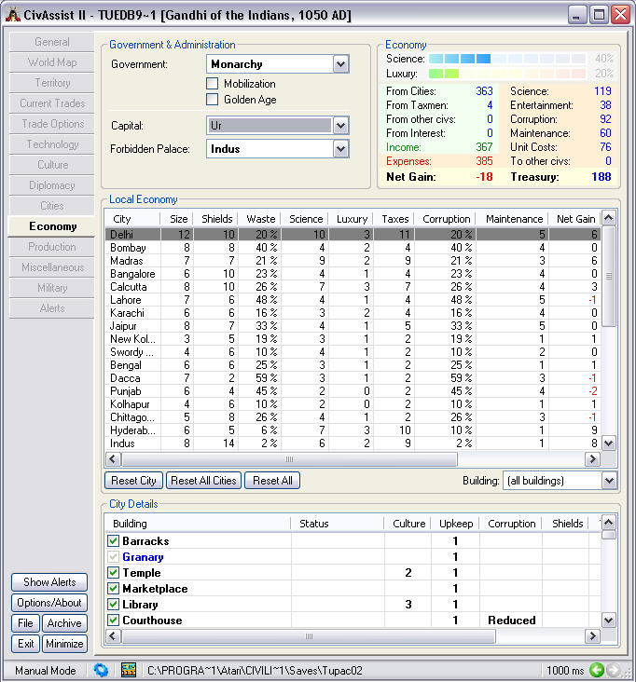636x682 pixels.
Task: Click the Exit button
Action: [x=25, y=644]
